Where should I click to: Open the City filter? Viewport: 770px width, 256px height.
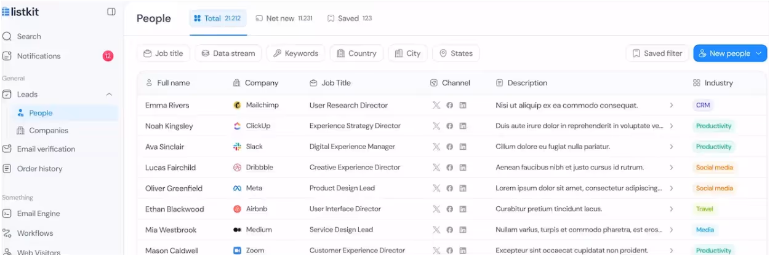point(408,53)
